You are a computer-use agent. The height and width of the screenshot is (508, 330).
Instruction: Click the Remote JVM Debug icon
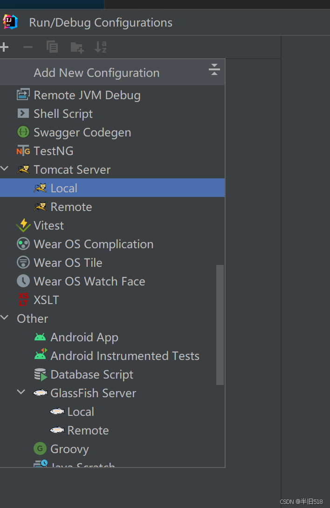pos(23,95)
